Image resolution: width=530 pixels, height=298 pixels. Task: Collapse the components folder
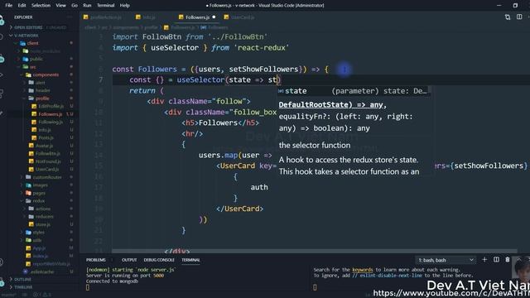46,74
